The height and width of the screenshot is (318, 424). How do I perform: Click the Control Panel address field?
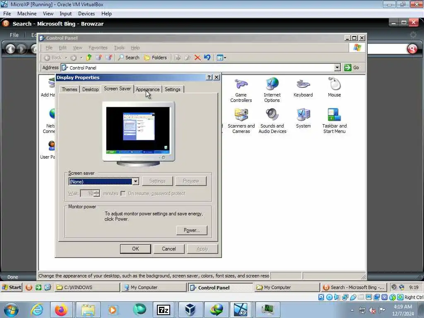[x=198, y=67]
